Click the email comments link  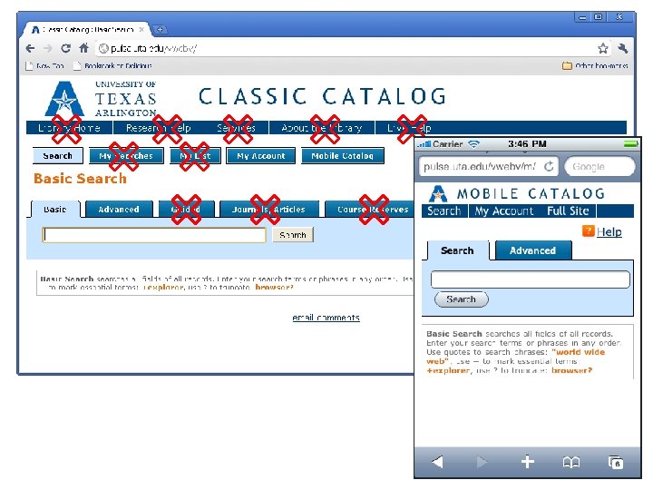click(326, 318)
